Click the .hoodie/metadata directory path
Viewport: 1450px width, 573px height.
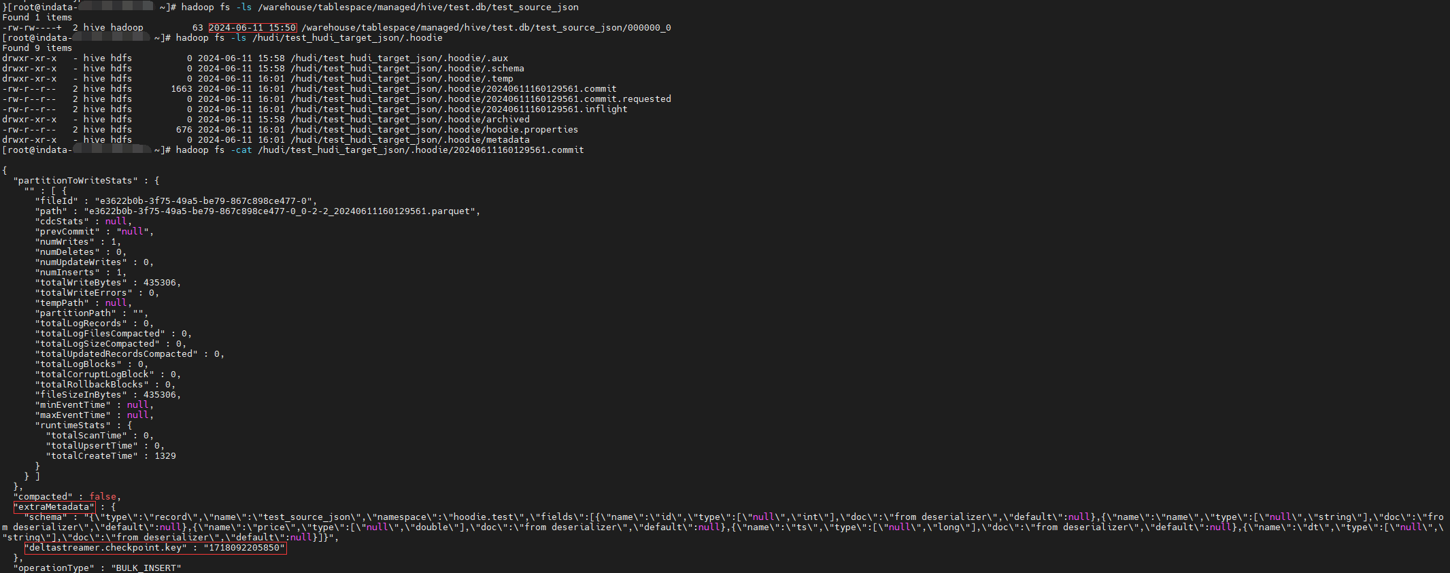(409, 140)
